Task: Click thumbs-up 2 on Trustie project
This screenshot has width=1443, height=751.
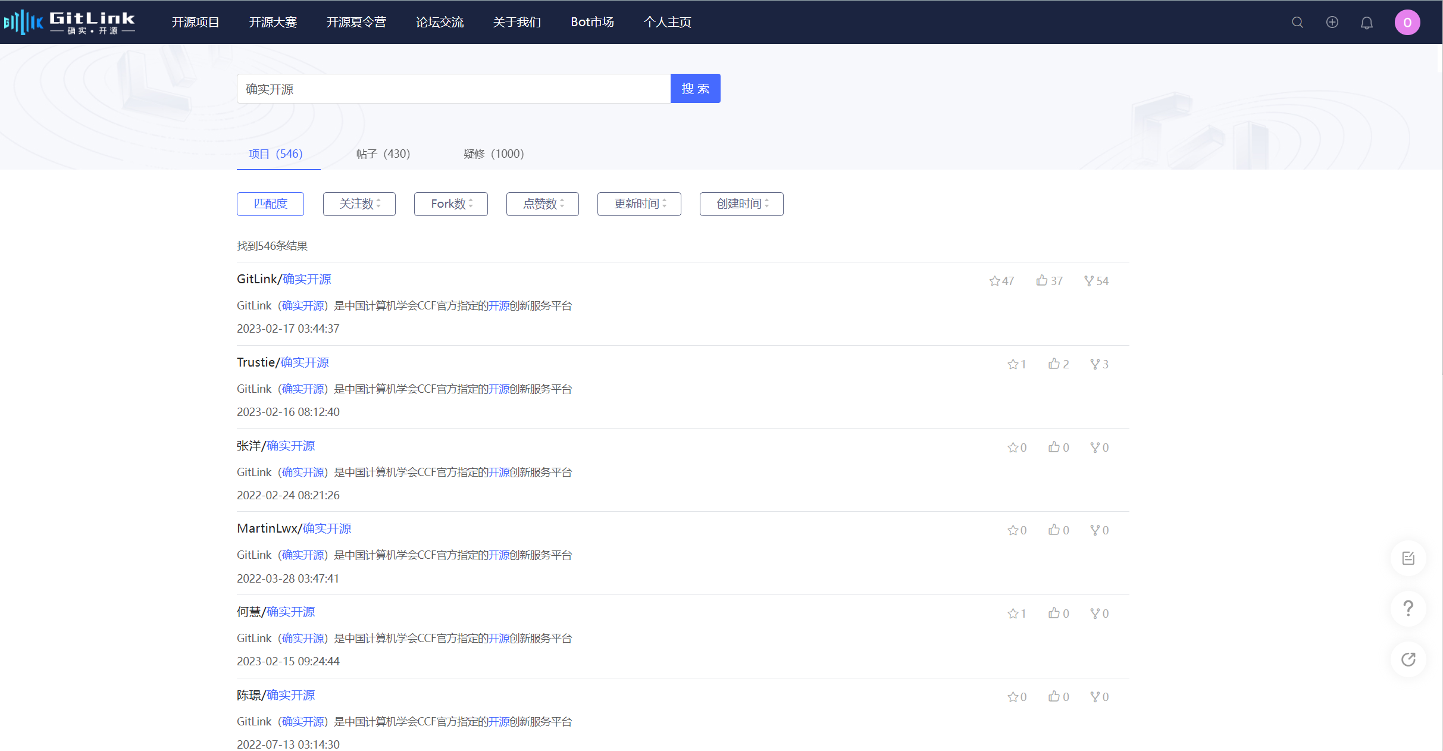Action: click(x=1059, y=364)
